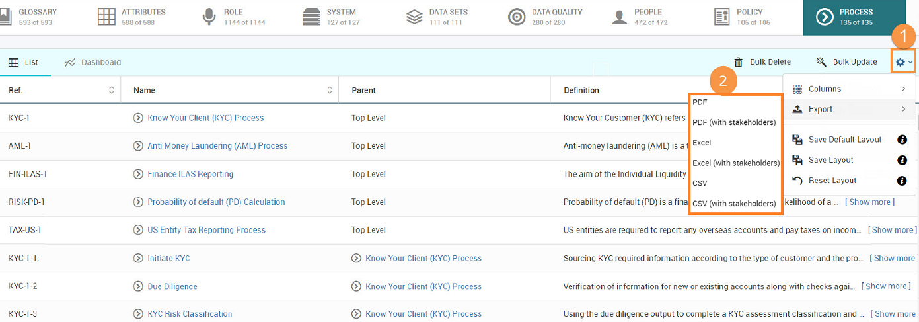Show more of the PD Calculation definition
This screenshot has height=322, width=919.
pyautogui.click(x=870, y=202)
